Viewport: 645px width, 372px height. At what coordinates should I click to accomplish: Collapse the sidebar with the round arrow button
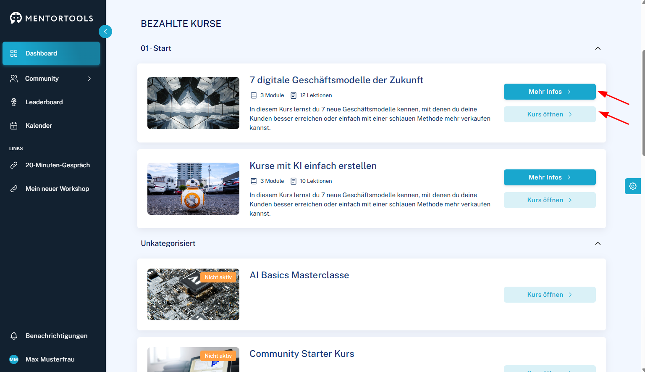[x=105, y=32]
